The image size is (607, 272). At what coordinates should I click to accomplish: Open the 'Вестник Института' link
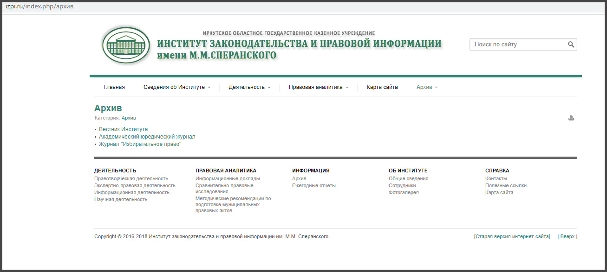click(x=123, y=129)
